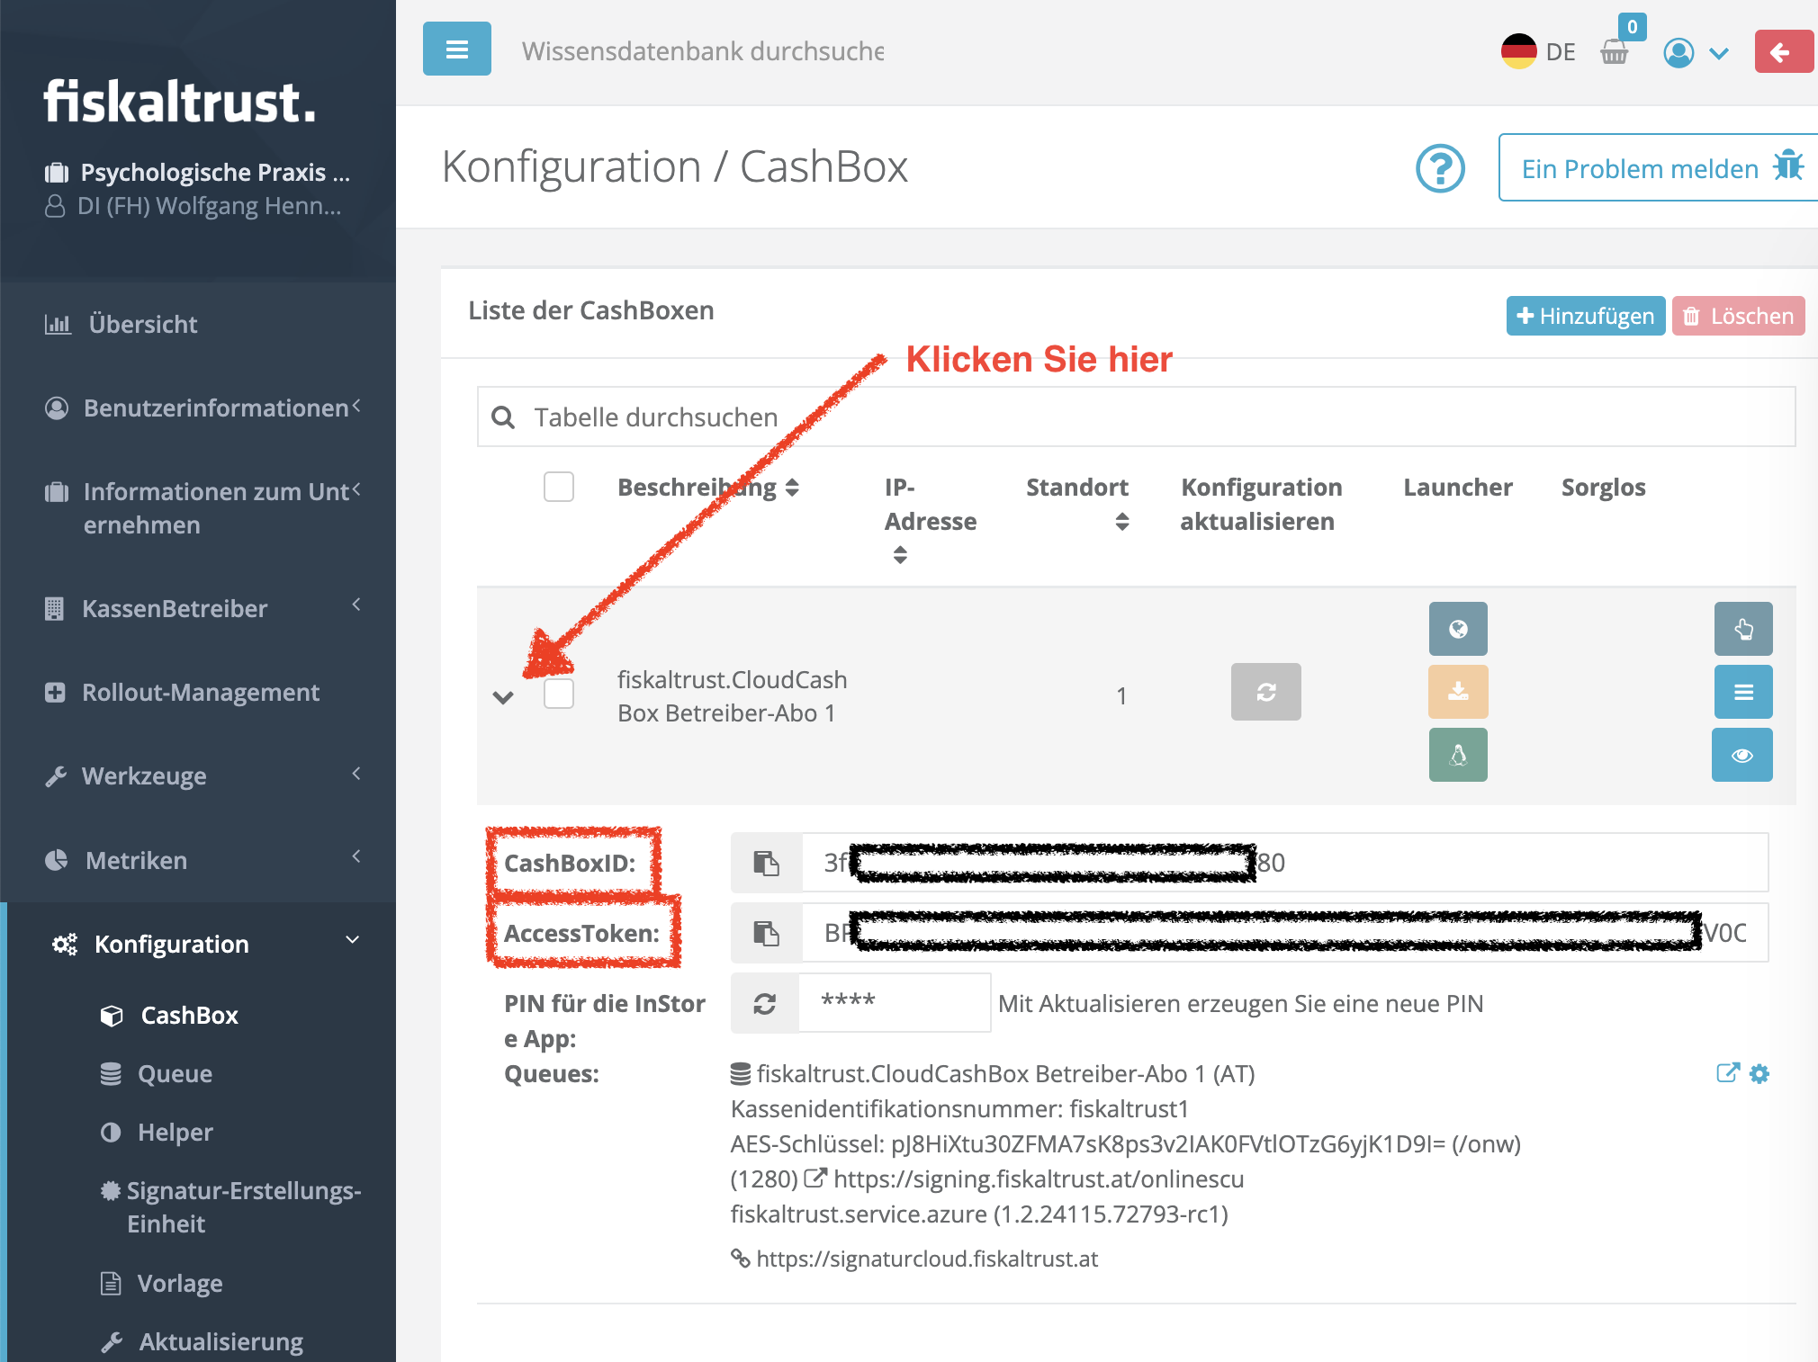The height and width of the screenshot is (1362, 1818).
Task: Check the fiskaltrust.CloudCashBox row checkbox
Action: click(559, 694)
